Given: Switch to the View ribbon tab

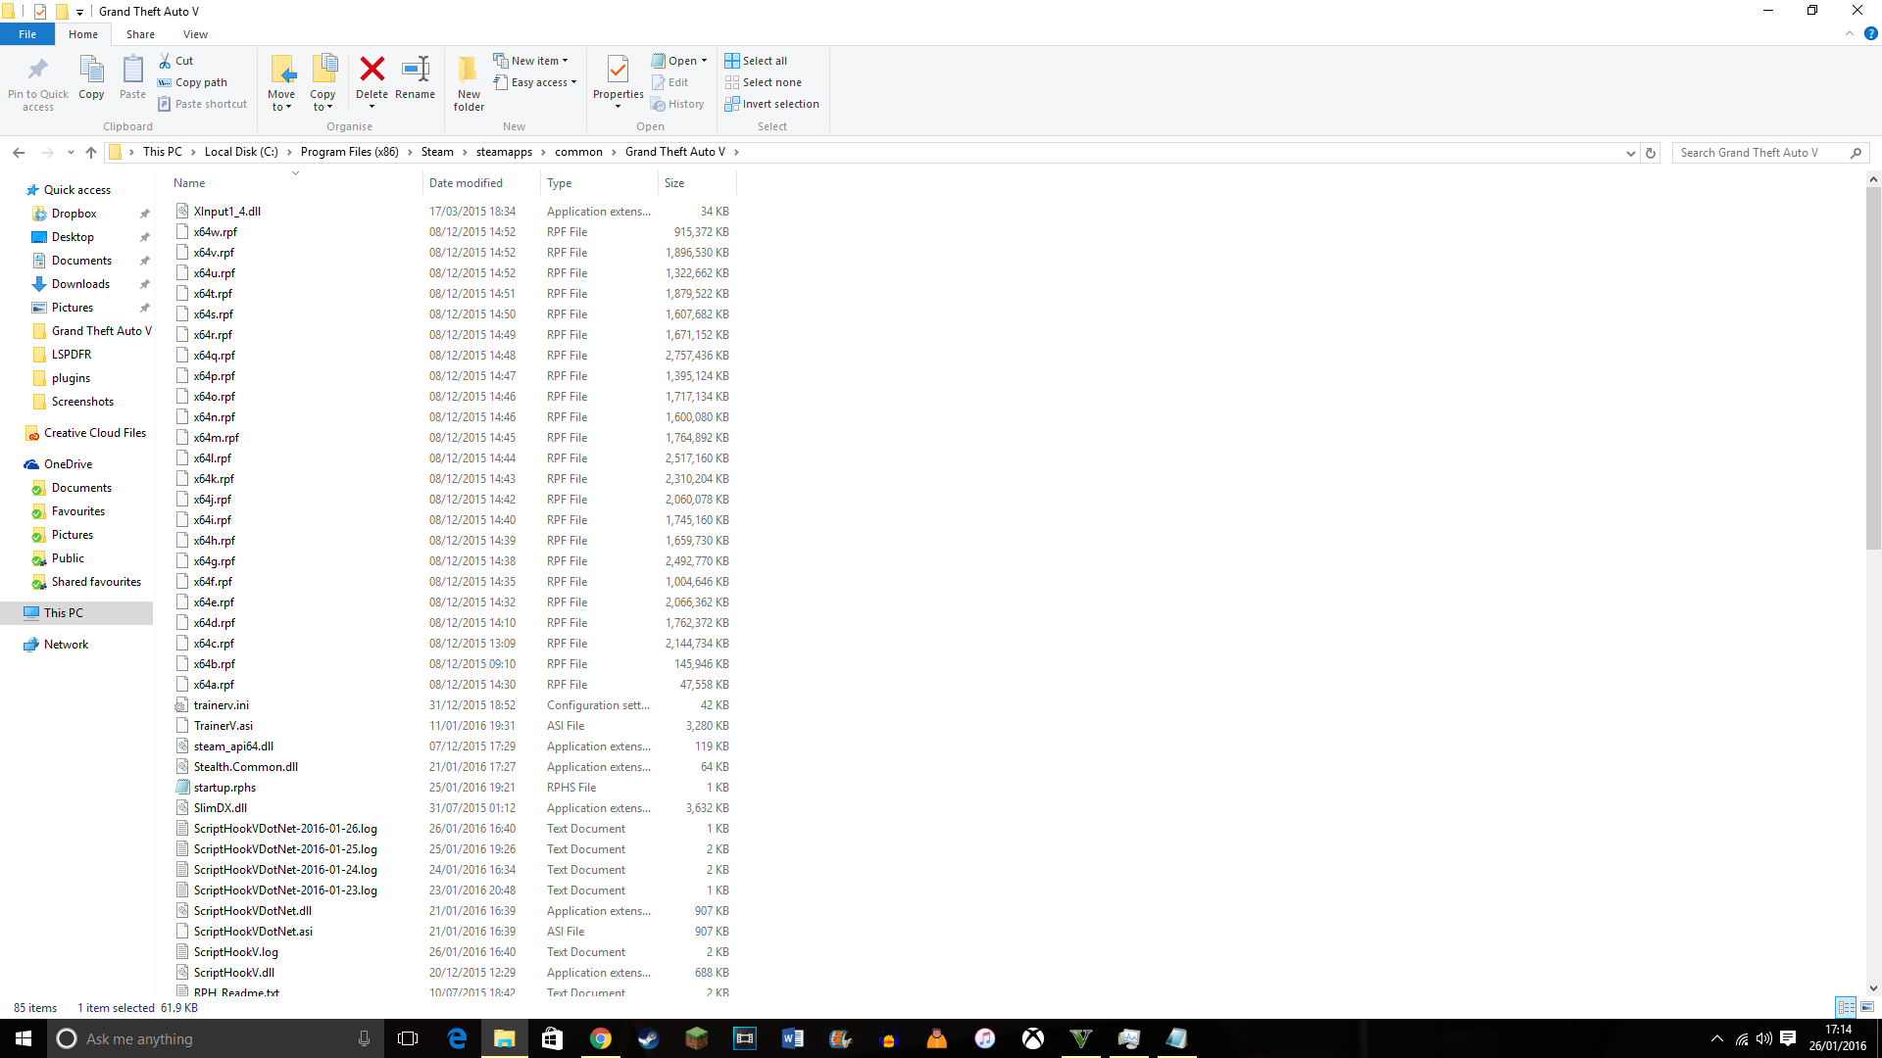Looking at the screenshot, I should pyautogui.click(x=195, y=34).
